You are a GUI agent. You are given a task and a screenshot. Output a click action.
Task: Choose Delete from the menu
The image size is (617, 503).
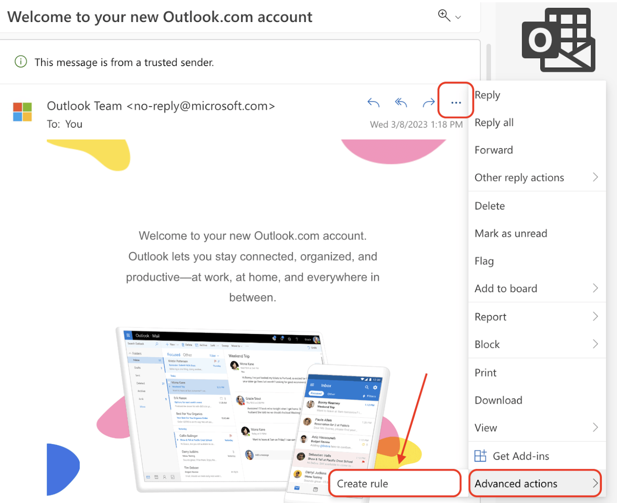point(537,206)
